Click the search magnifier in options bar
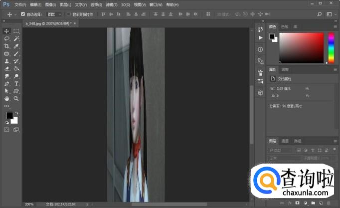 320,14
